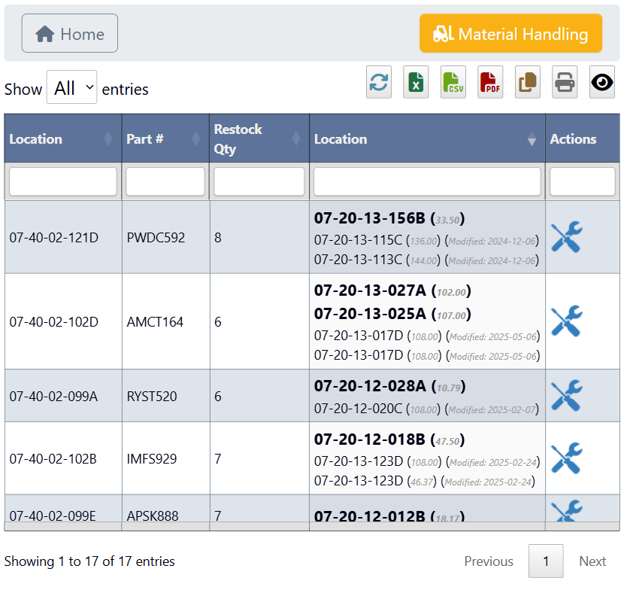Select part number APSK888
The width and height of the screenshot is (624, 590).
pyautogui.click(x=153, y=515)
